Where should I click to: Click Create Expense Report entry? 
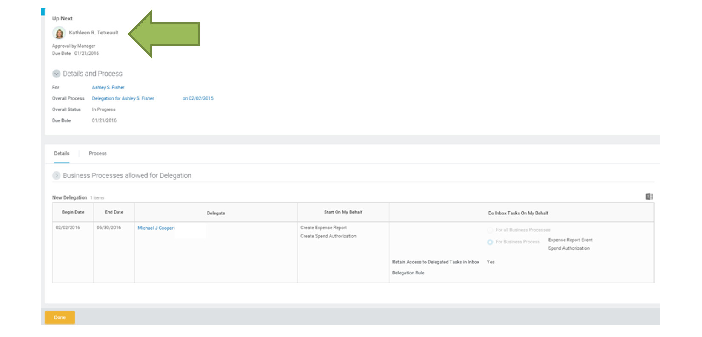324,228
